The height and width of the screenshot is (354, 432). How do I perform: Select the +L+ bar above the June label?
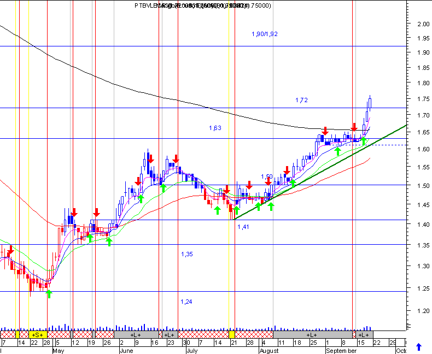tap(136, 335)
